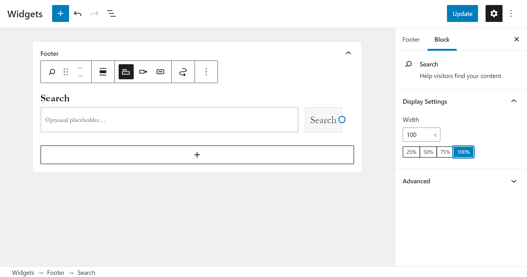Expand the Advanced section
Viewport: 527px width, 277px height.
(514, 181)
